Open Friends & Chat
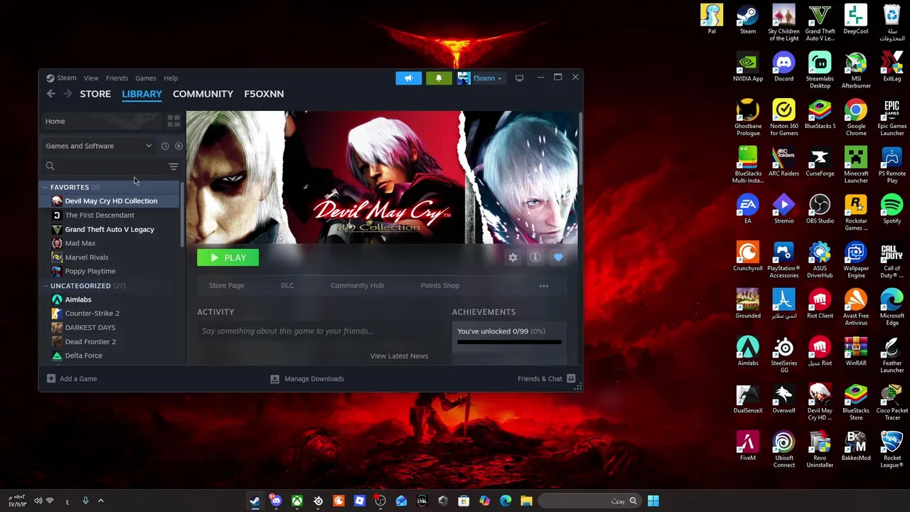Screen dimensions: 910x512 point(546,379)
